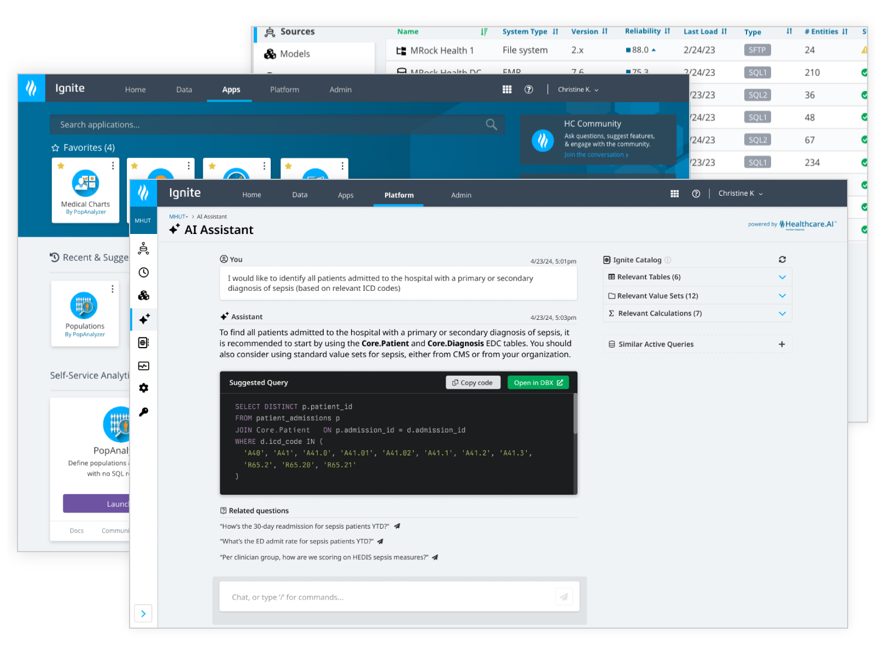Click the apps grid icon in the Apps window
Screen dimensions: 875x656
pos(507,90)
